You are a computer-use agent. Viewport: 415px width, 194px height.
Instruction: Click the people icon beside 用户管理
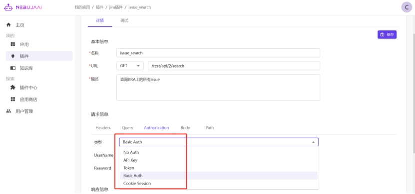8,111
